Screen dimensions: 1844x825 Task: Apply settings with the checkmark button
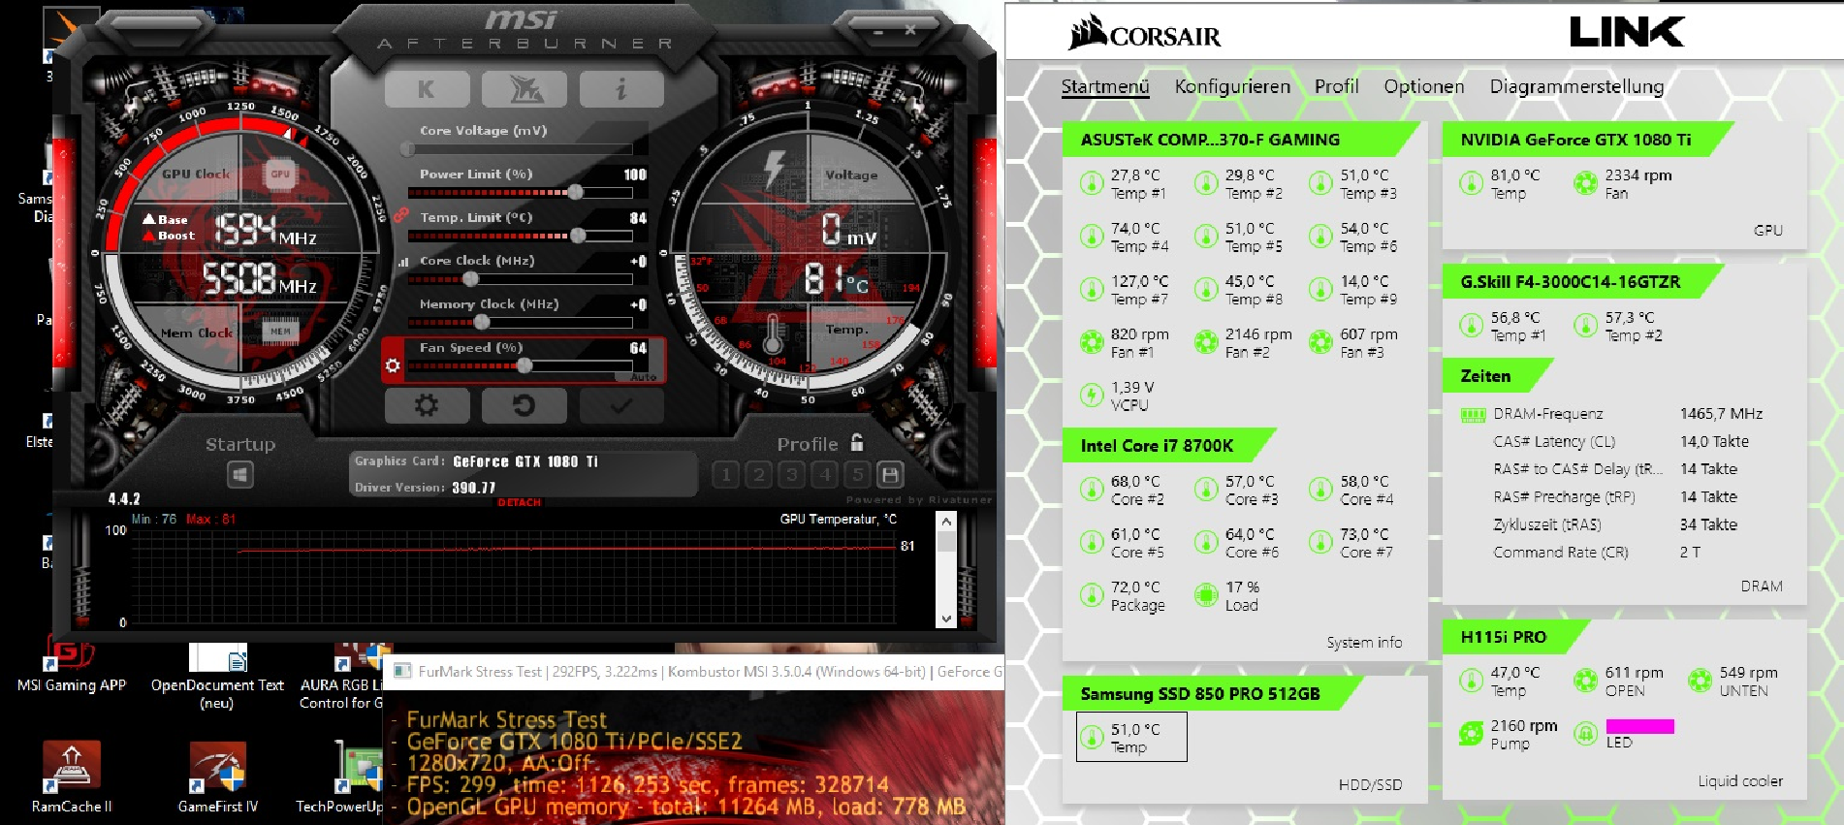tap(621, 405)
